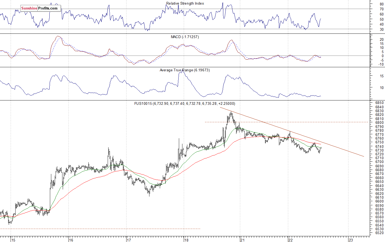385x242 pixels.
Task: Click date label 23 on time axis
Action: (351, 240)
